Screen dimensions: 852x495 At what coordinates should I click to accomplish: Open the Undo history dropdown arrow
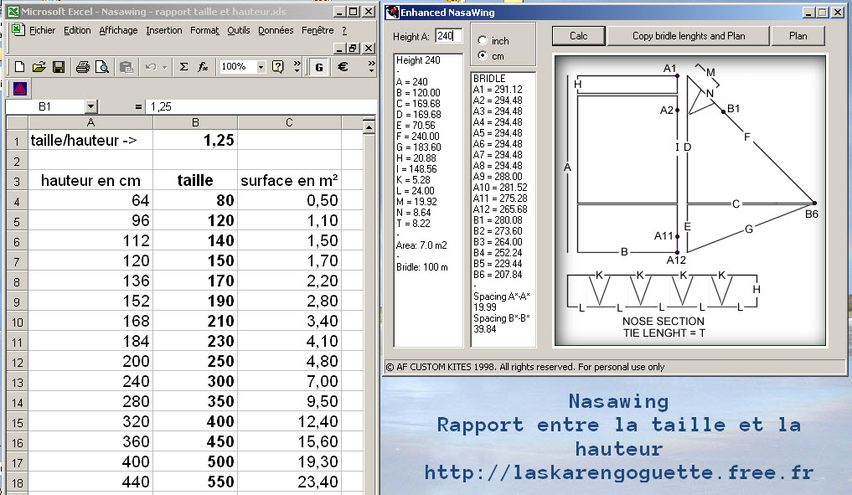[164, 67]
